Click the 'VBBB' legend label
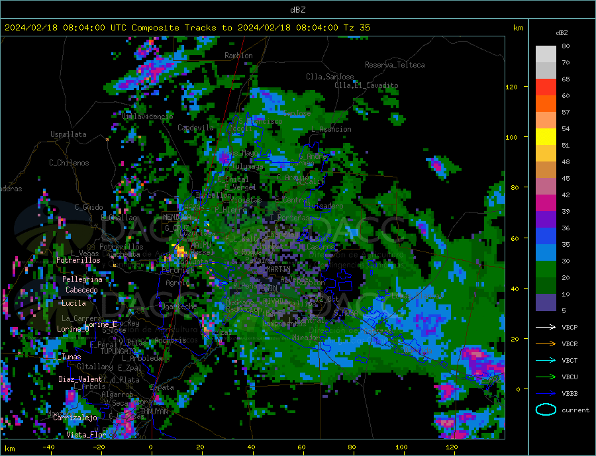This screenshot has width=596, height=456. (570, 393)
